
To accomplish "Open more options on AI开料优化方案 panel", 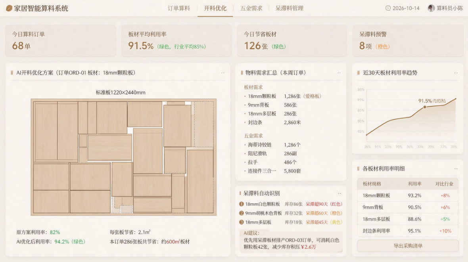I will [x=222, y=73].
